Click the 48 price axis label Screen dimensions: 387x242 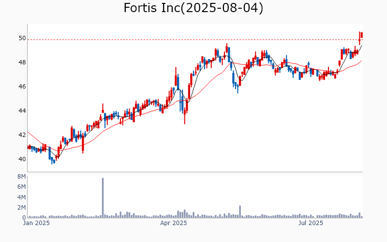pos(22,62)
